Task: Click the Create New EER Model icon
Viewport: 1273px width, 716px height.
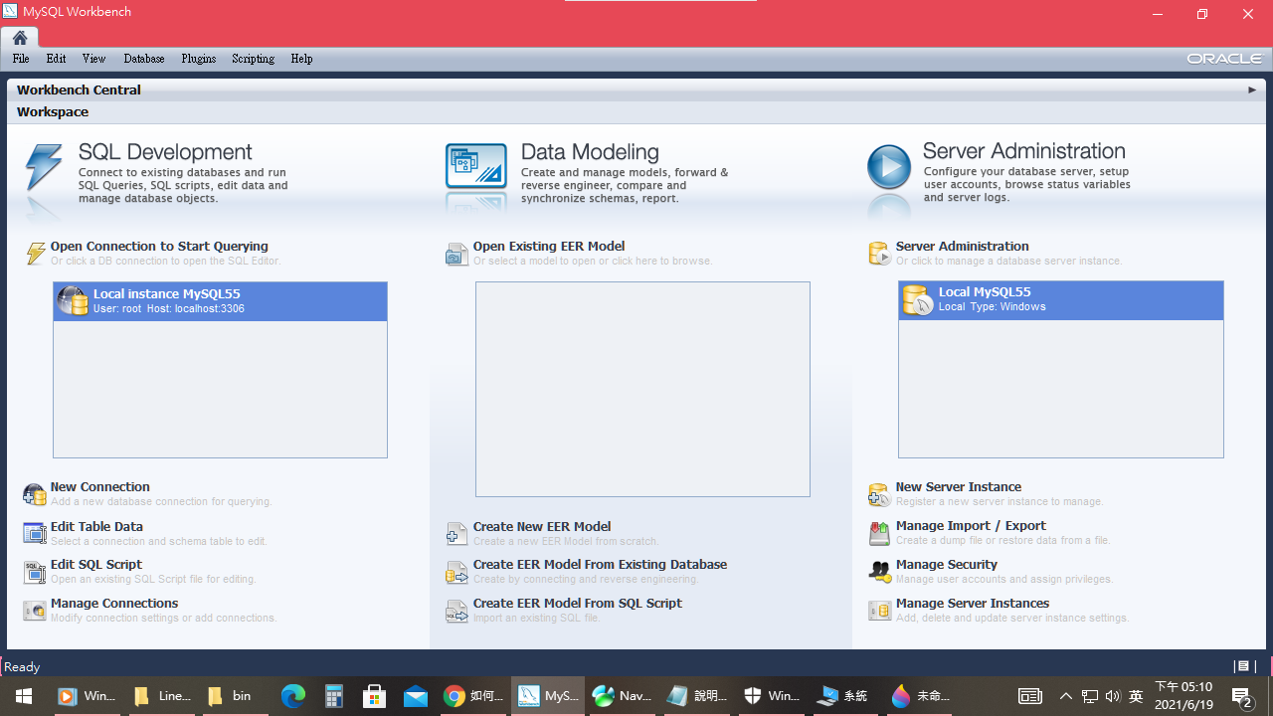Action: point(456,534)
